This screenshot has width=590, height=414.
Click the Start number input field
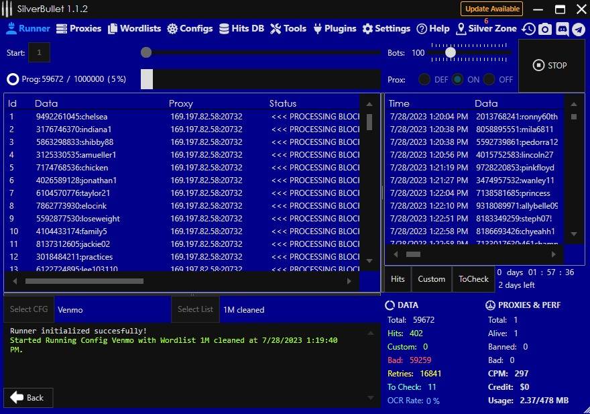39,52
